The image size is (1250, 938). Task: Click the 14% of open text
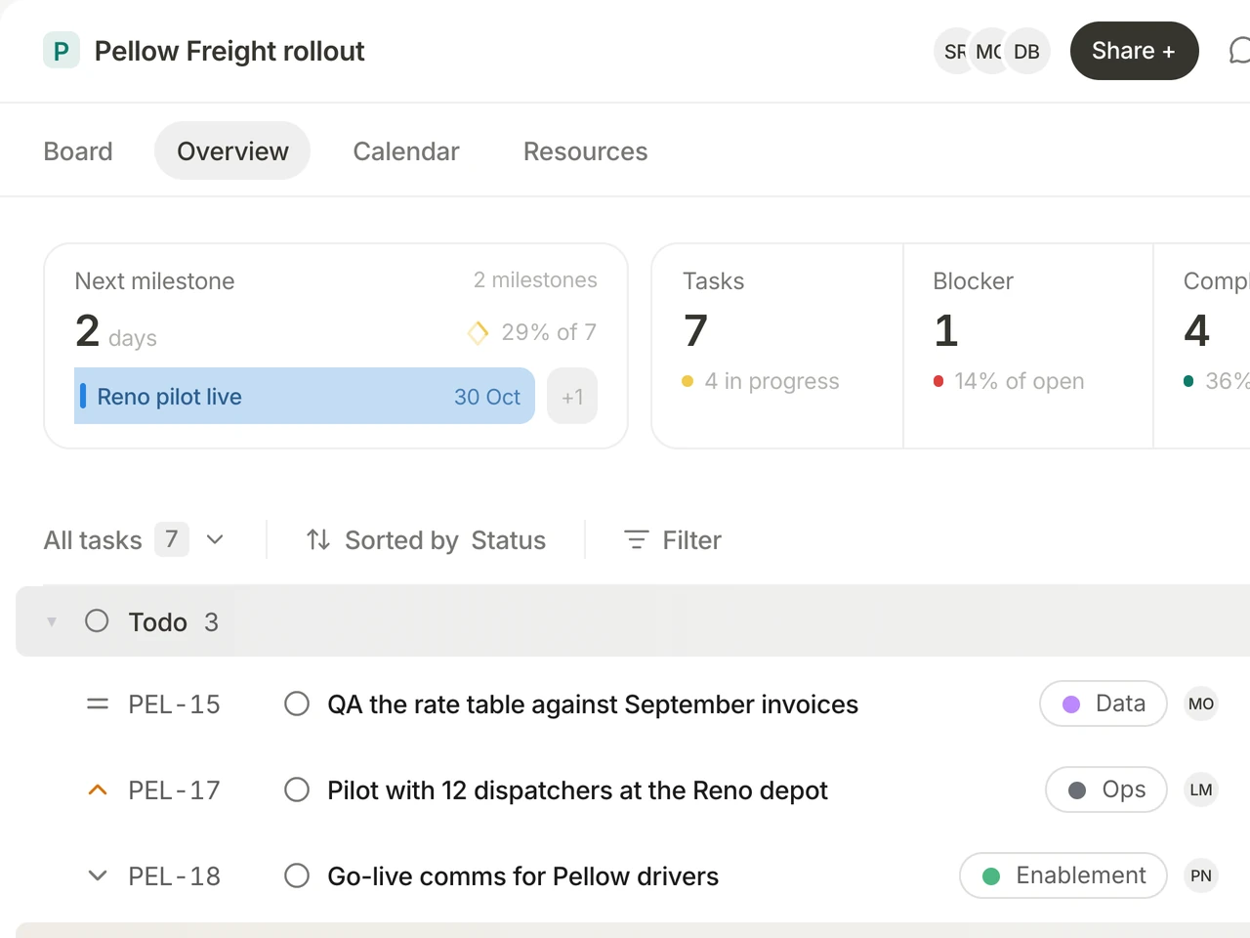coord(1019,381)
